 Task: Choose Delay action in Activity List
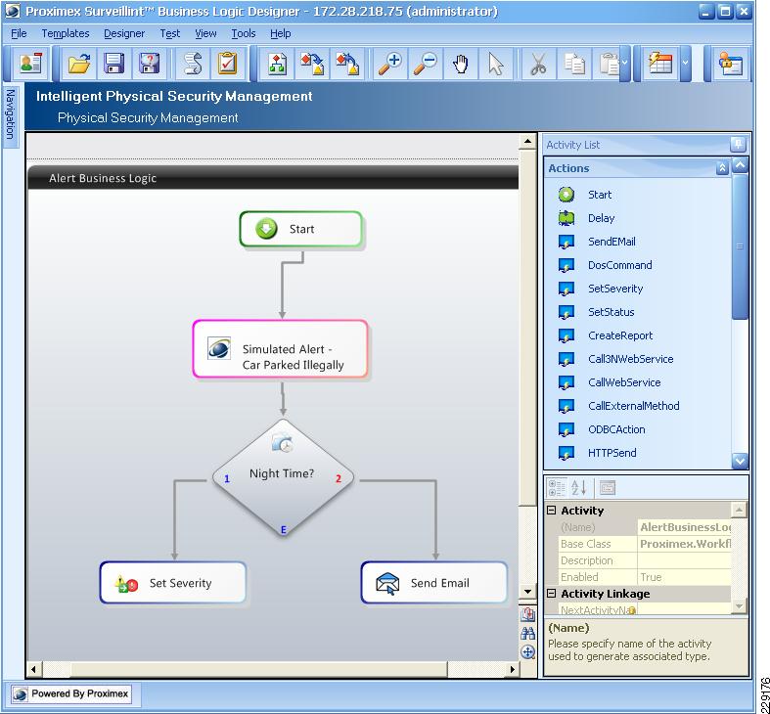tap(601, 218)
